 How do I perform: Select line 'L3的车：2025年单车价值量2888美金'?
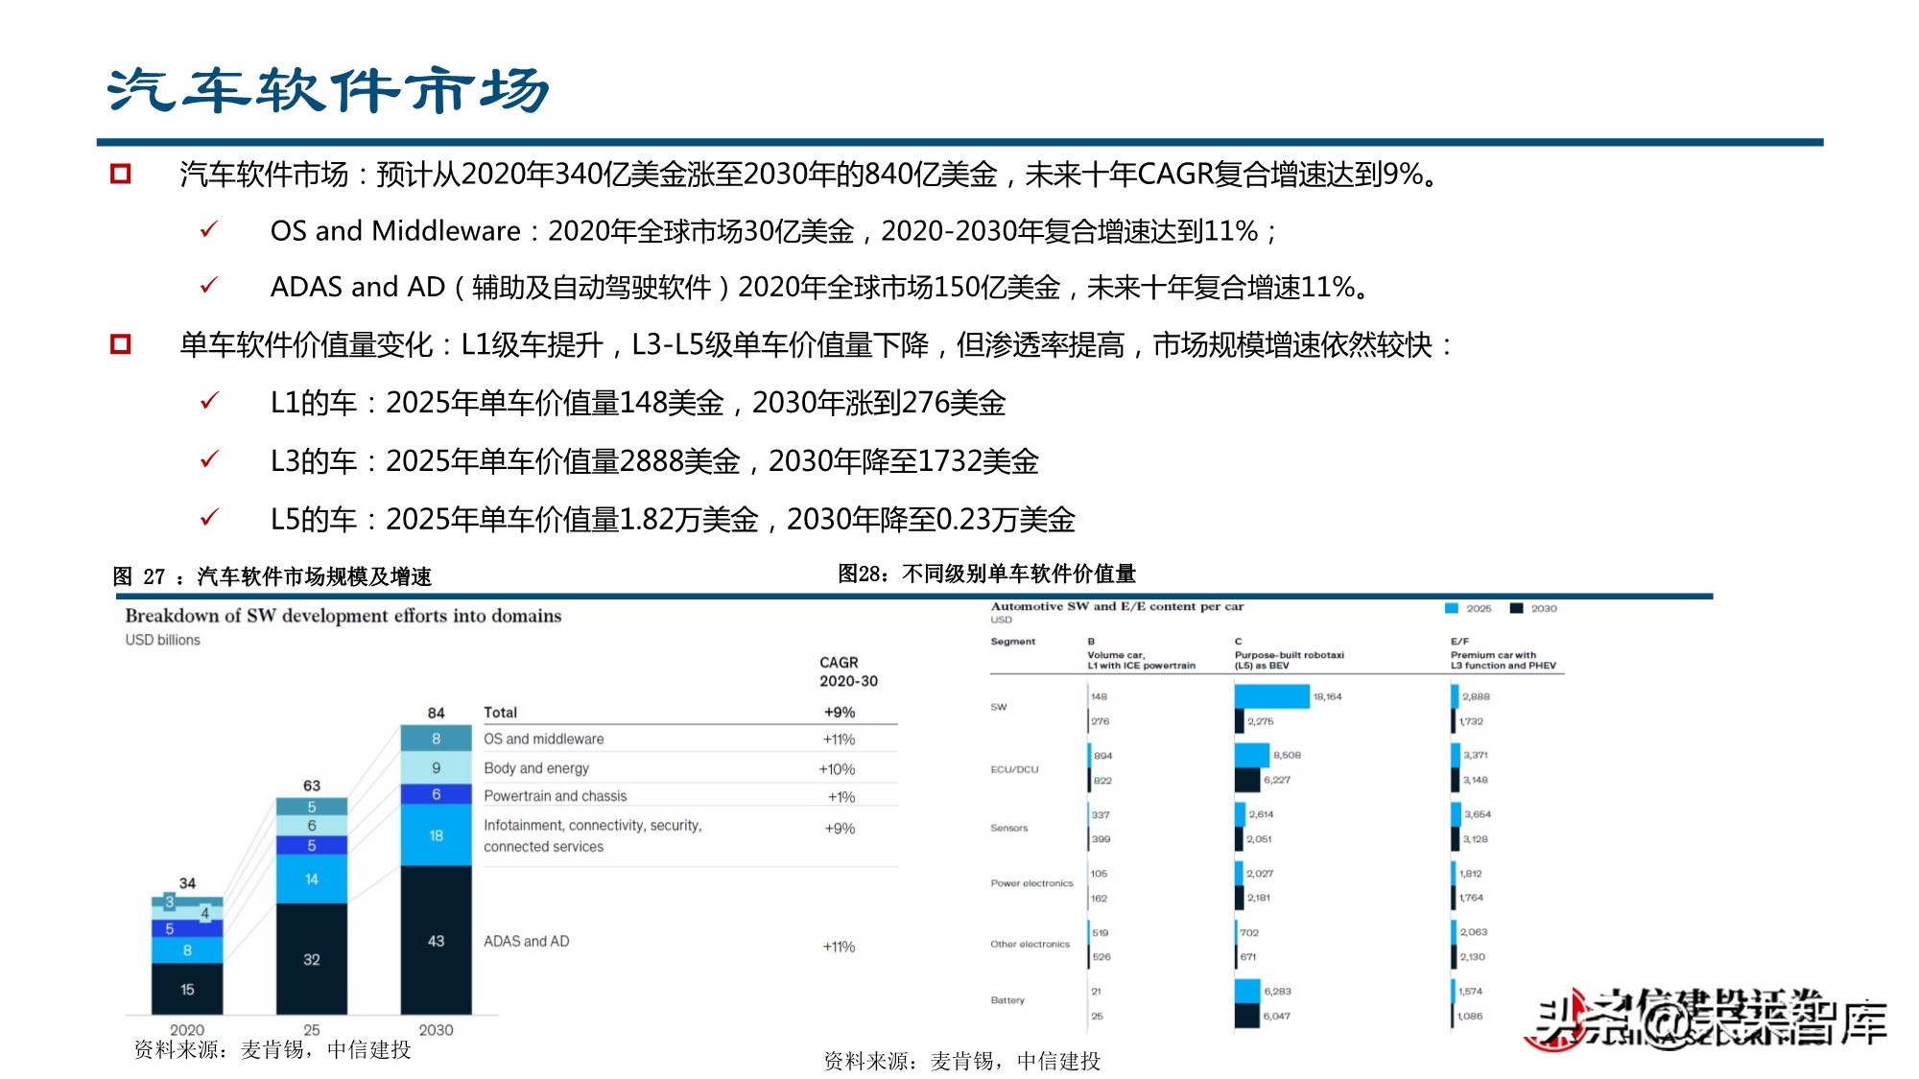pos(506,461)
